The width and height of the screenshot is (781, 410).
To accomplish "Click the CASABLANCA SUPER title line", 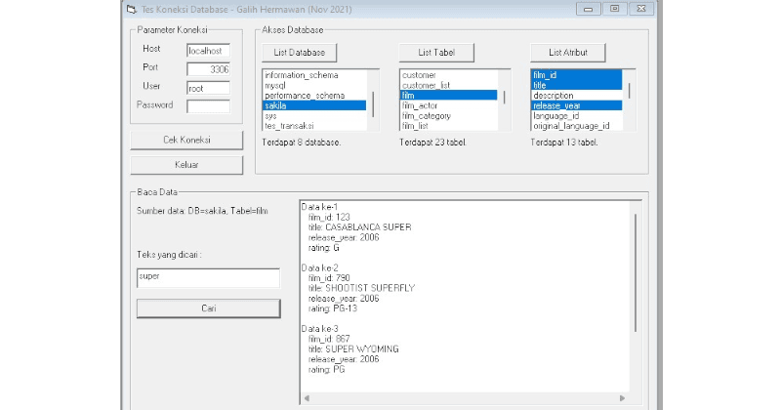I will tap(359, 227).
